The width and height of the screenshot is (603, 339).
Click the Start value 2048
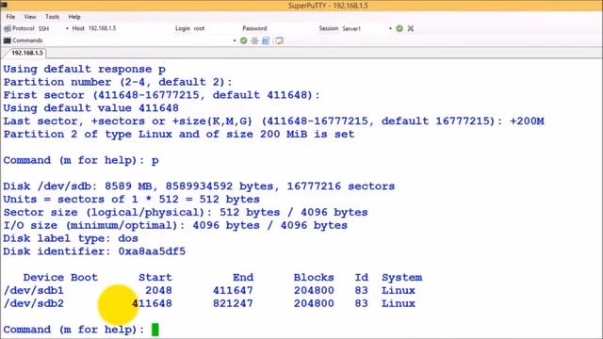click(x=158, y=290)
